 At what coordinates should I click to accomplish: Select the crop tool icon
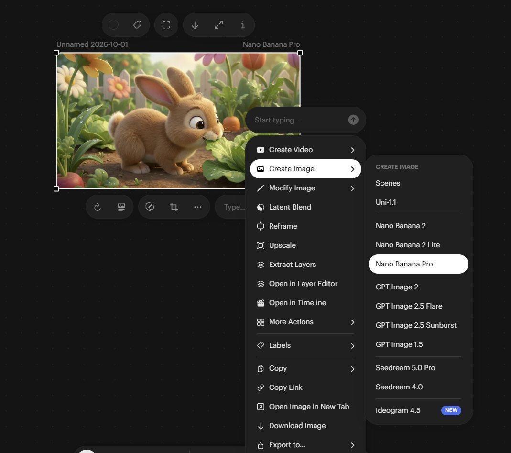coord(174,207)
